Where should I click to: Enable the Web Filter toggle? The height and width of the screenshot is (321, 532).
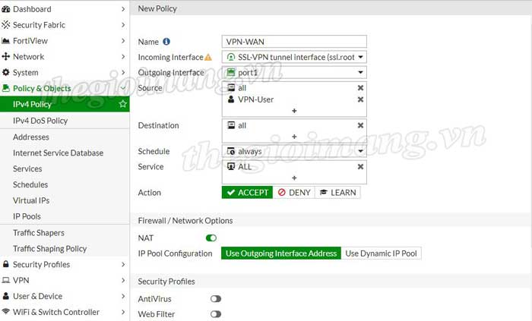click(x=216, y=314)
